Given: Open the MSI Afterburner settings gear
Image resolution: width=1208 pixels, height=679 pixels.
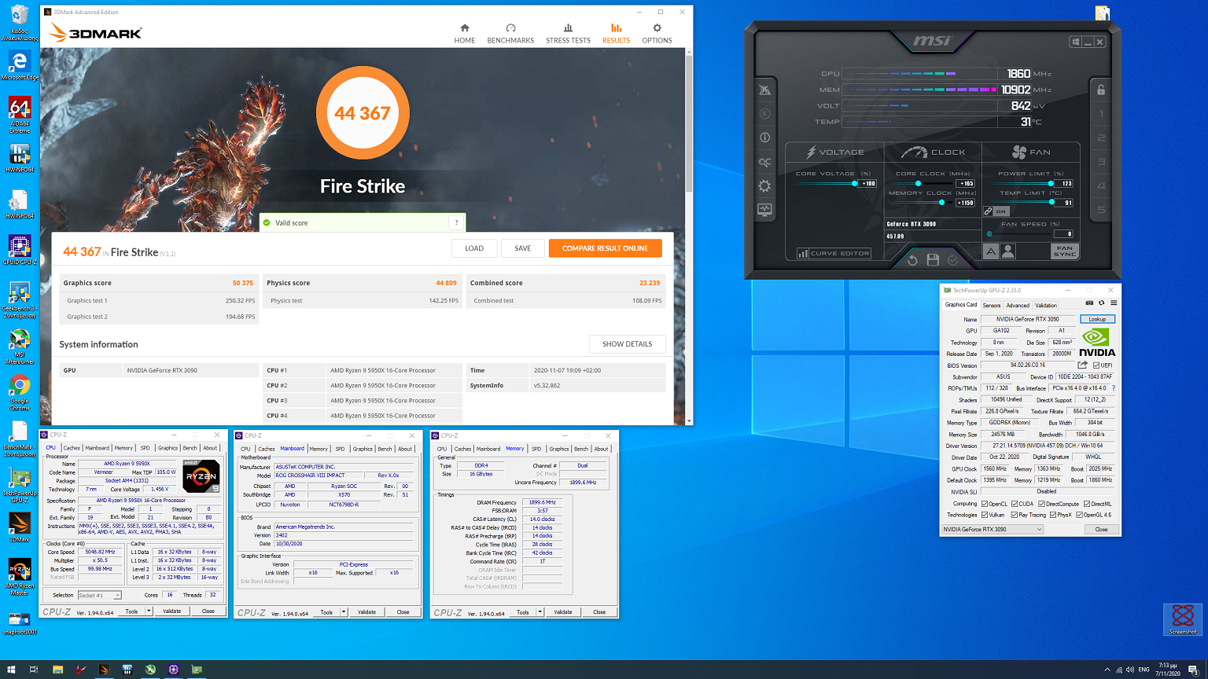Looking at the screenshot, I should coord(764,186).
